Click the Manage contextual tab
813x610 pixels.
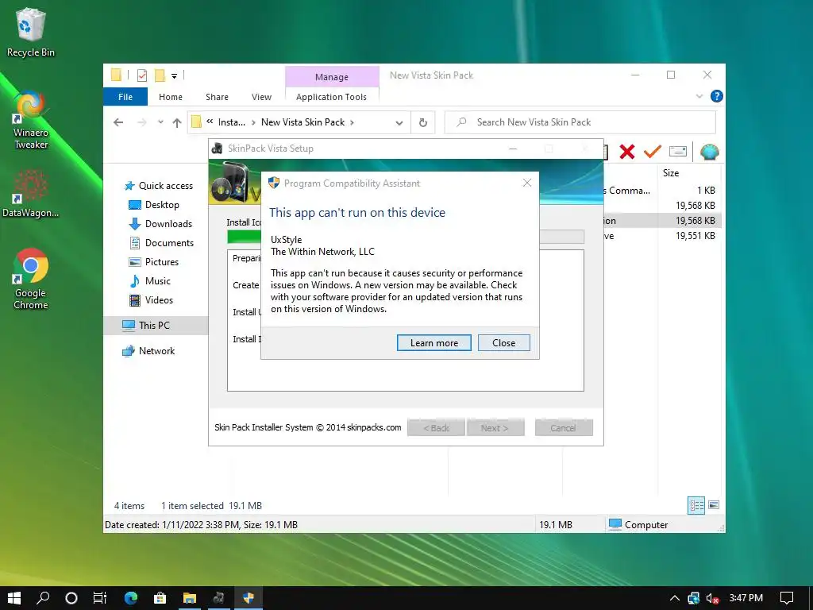click(x=332, y=77)
